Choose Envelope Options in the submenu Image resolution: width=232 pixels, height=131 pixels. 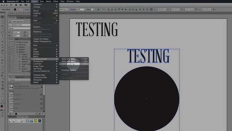click(x=74, y=70)
